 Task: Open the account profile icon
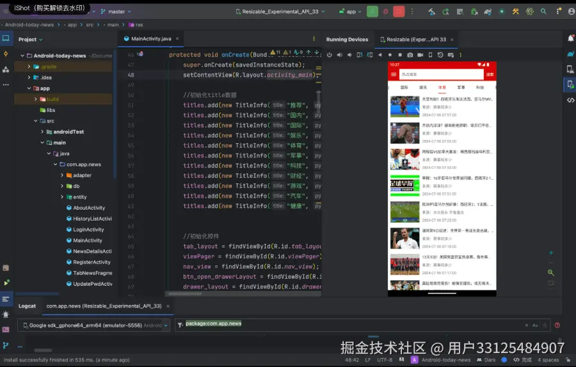click(572, 12)
